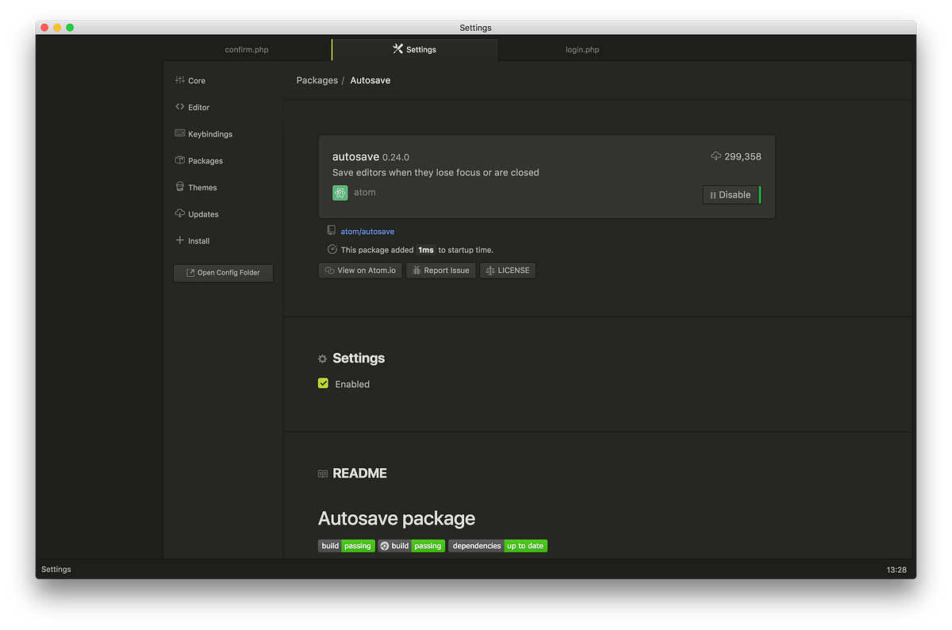Click the 13:28 status bar time
This screenshot has height=630, width=952.
(x=896, y=570)
